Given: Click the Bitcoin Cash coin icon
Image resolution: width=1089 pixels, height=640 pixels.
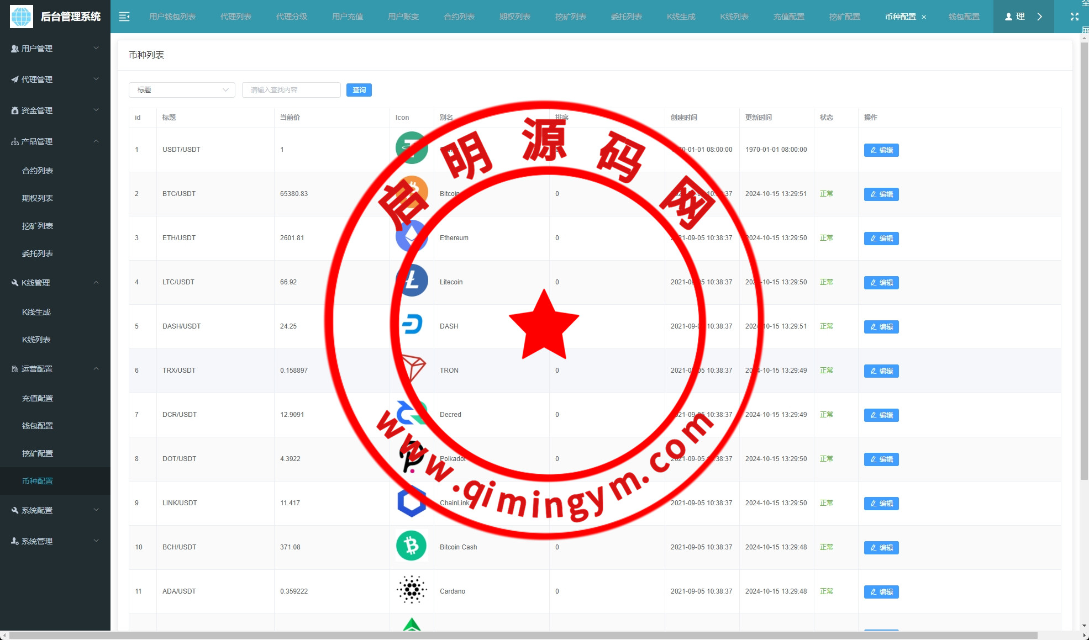Looking at the screenshot, I should pos(411,546).
